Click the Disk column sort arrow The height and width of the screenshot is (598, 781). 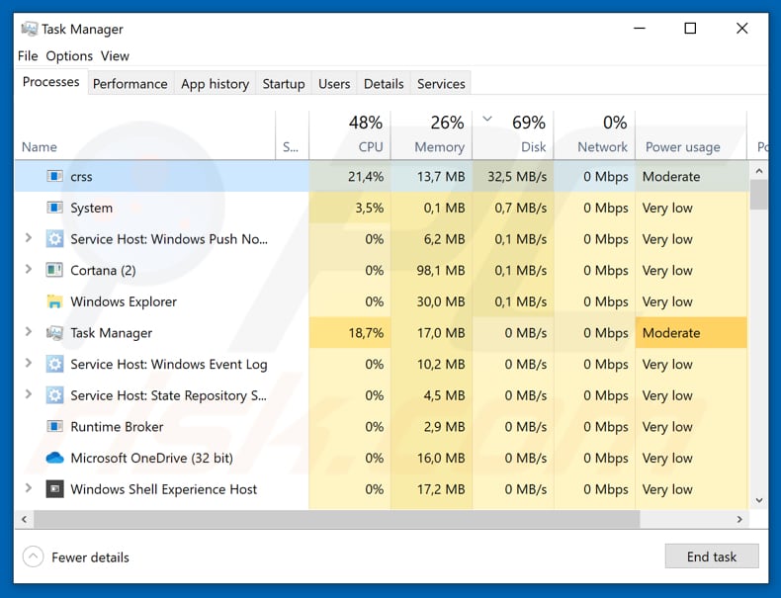click(487, 119)
